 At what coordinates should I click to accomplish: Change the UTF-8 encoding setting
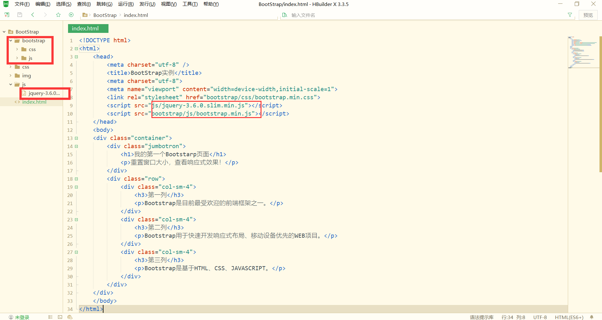[540, 317]
